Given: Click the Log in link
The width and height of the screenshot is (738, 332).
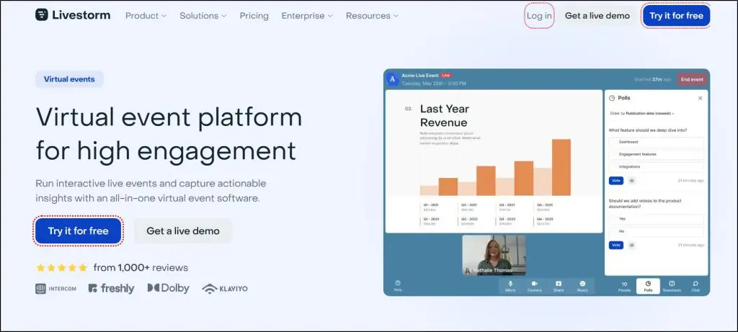Looking at the screenshot, I should [x=539, y=16].
